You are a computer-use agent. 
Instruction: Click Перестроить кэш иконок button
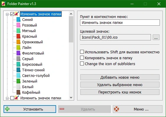click(120, 92)
